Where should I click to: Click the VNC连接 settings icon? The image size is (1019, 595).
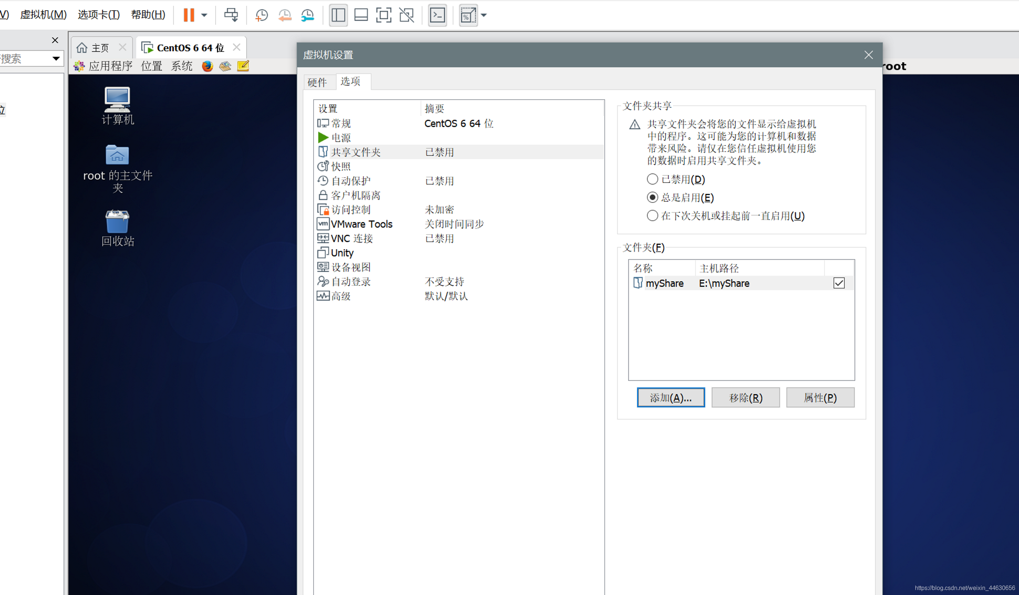point(323,238)
